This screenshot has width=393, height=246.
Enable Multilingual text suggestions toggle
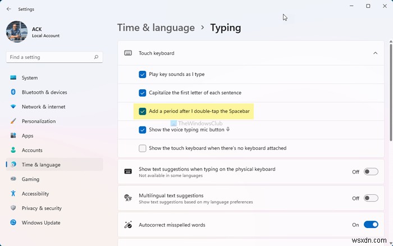371,198
